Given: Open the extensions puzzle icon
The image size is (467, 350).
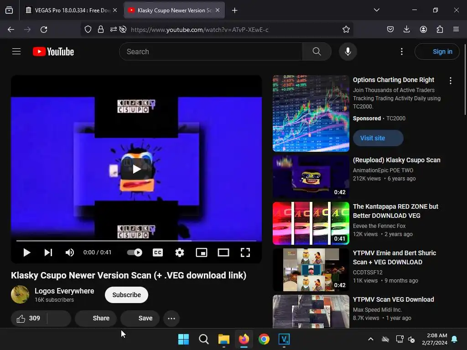Looking at the screenshot, I should [x=440, y=30].
